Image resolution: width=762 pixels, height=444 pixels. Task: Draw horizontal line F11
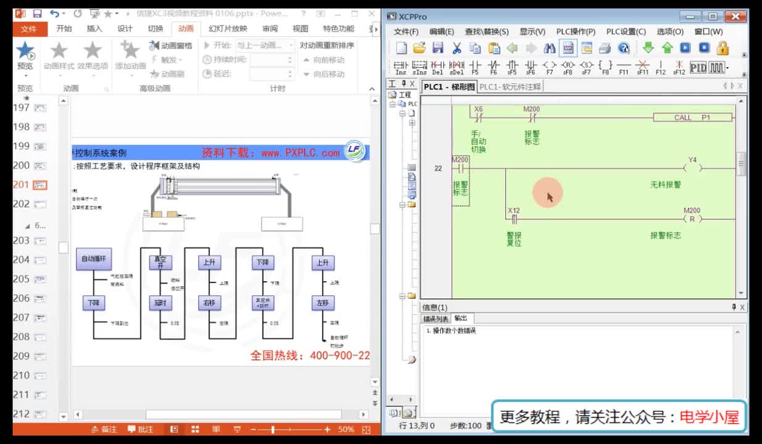point(624,67)
